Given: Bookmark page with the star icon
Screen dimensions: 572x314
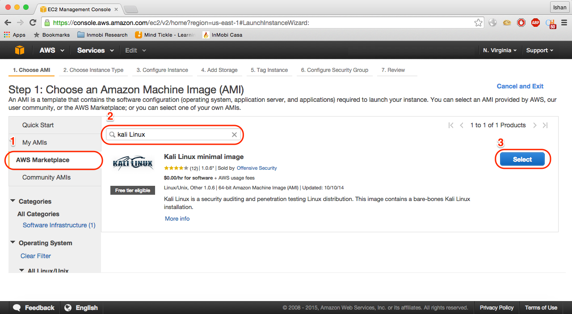Looking at the screenshot, I should click(x=478, y=22).
